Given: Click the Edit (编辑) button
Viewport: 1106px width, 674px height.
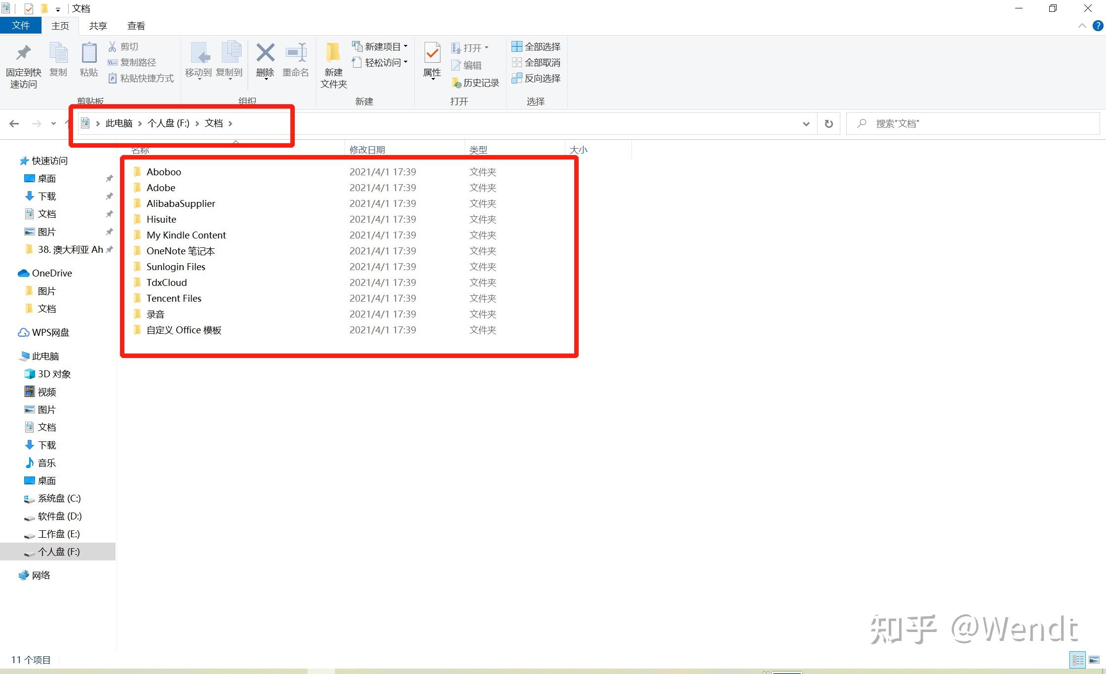Looking at the screenshot, I should [466, 65].
